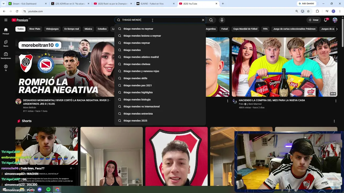Open ROMPIÓ LA RACHA NEGATIVA video thumbnail
The width and height of the screenshot is (344, 193).
[x=65, y=67]
